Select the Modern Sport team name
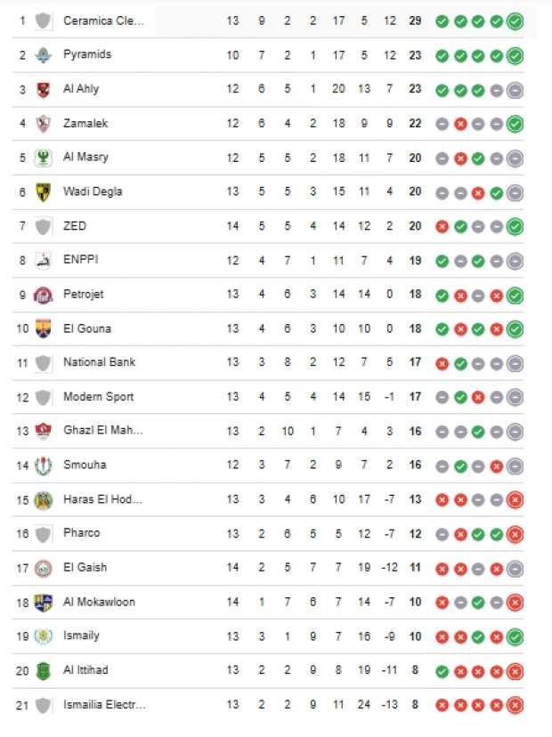Screen dimensions: 552x737 [98, 396]
